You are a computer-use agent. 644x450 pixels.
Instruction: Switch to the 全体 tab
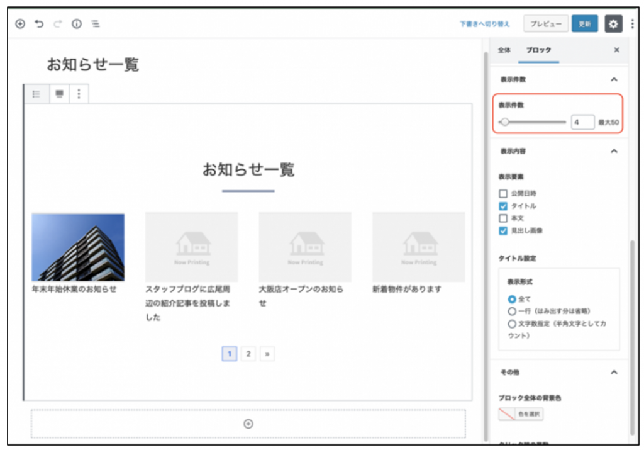pyautogui.click(x=504, y=50)
